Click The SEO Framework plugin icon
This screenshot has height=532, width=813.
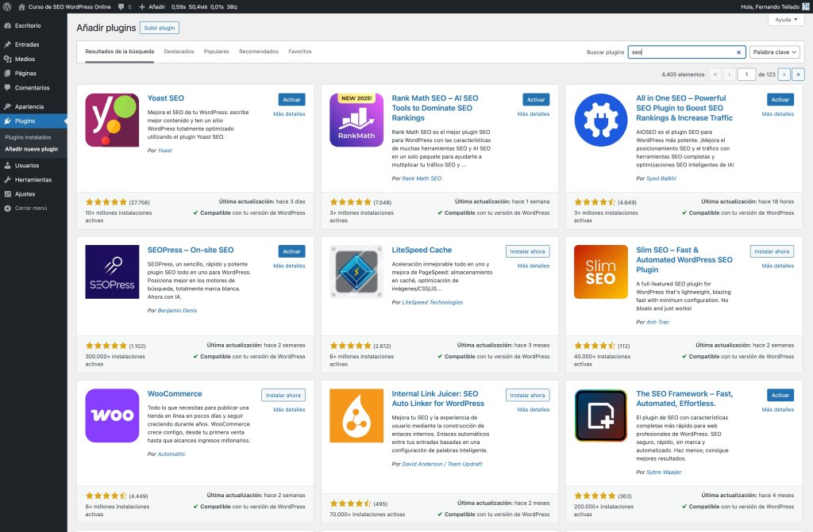click(600, 415)
